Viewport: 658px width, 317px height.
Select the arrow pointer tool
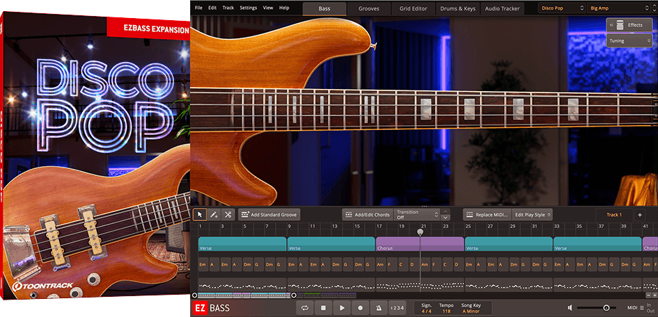(x=200, y=215)
